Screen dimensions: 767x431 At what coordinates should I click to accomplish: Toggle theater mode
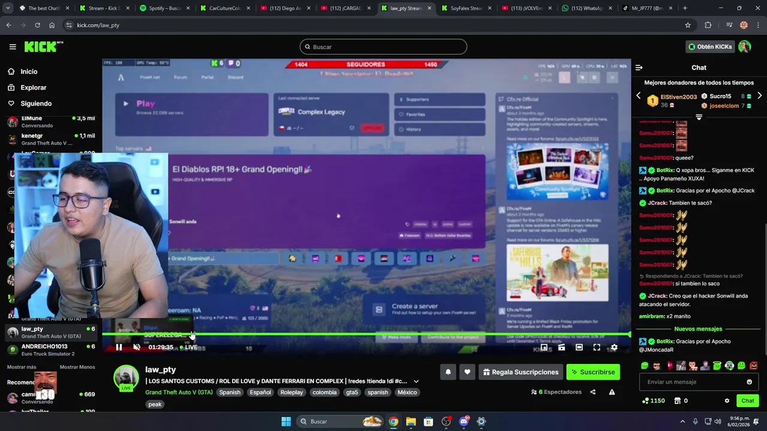(579, 347)
